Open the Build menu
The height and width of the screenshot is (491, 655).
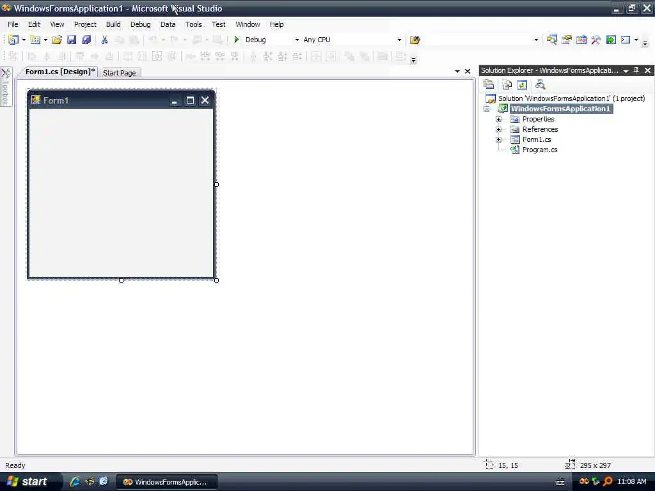[113, 24]
